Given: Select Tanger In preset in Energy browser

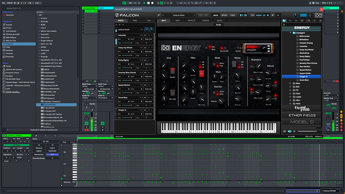Looking at the screenshot, I should coord(301,77).
